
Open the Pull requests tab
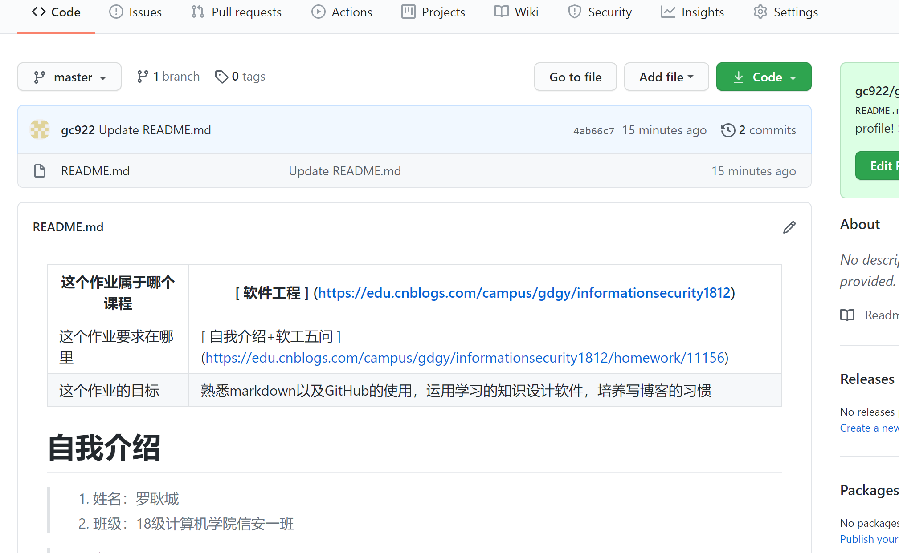coord(237,12)
